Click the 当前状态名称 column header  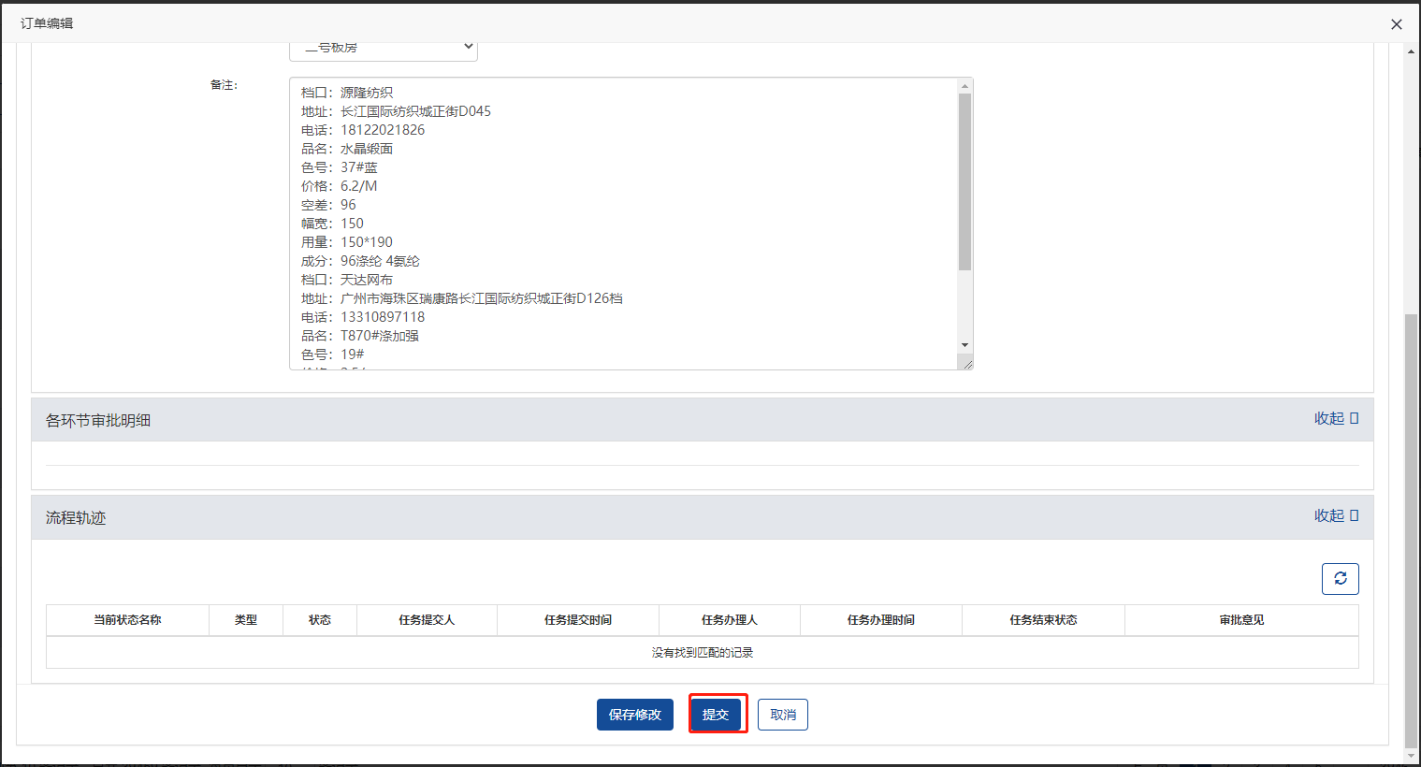point(127,620)
